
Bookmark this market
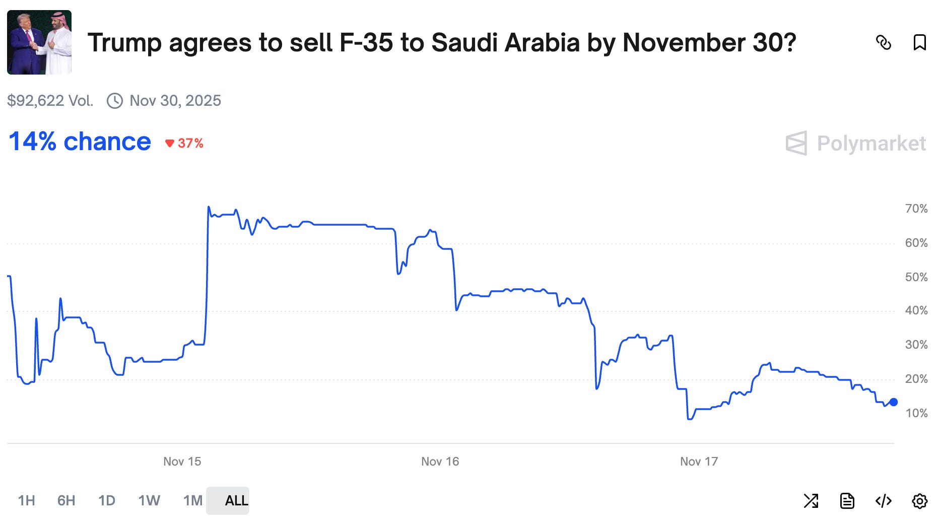coord(920,43)
